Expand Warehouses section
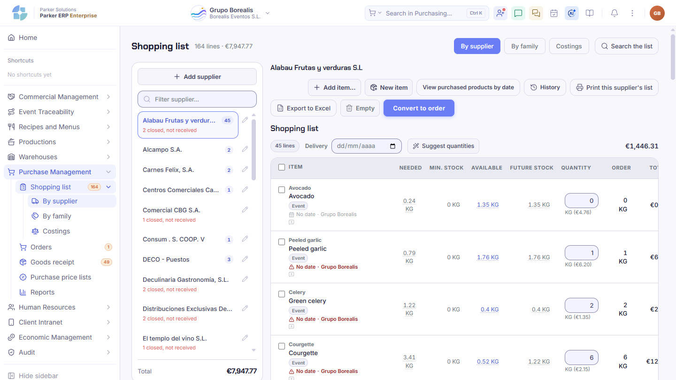Viewport: 676px width, 380px height. (60, 157)
